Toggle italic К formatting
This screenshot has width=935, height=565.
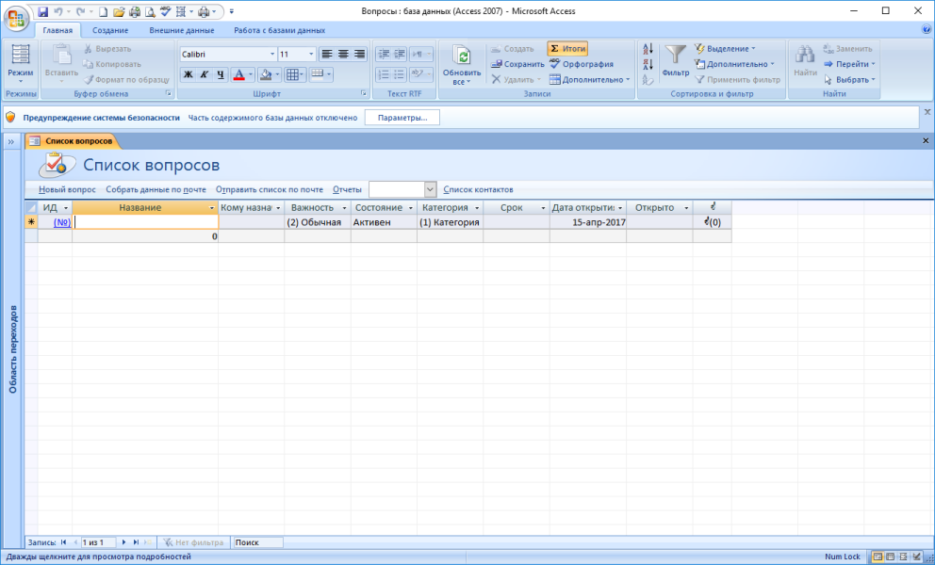pos(204,74)
